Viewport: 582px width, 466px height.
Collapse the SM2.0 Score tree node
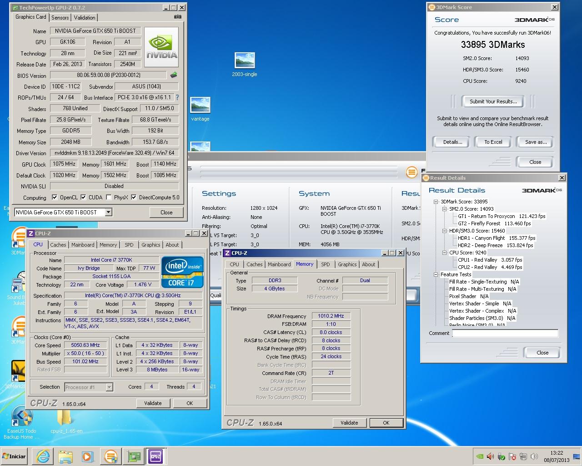coord(445,209)
